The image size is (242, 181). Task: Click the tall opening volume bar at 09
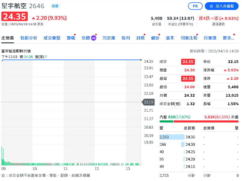pos(2,156)
